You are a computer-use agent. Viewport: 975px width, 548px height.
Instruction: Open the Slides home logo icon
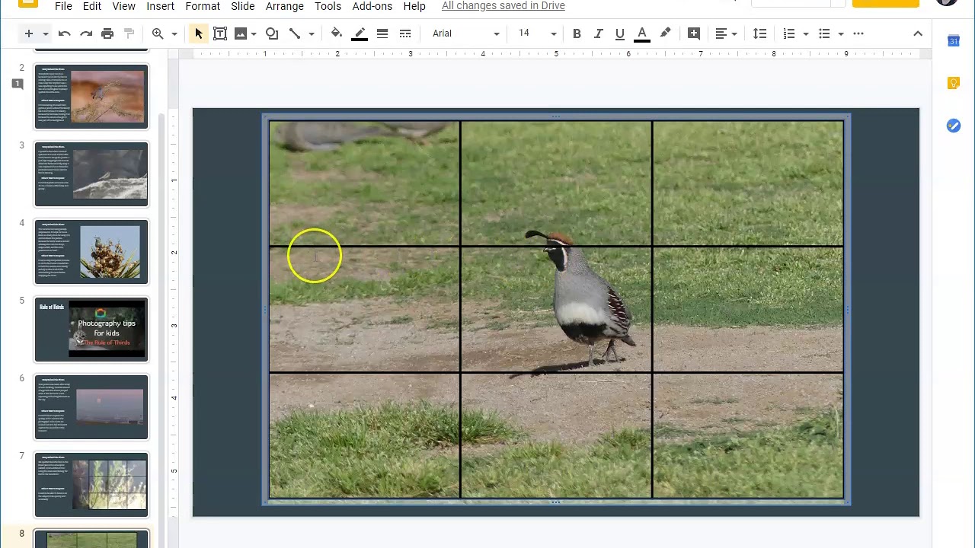point(28,3)
